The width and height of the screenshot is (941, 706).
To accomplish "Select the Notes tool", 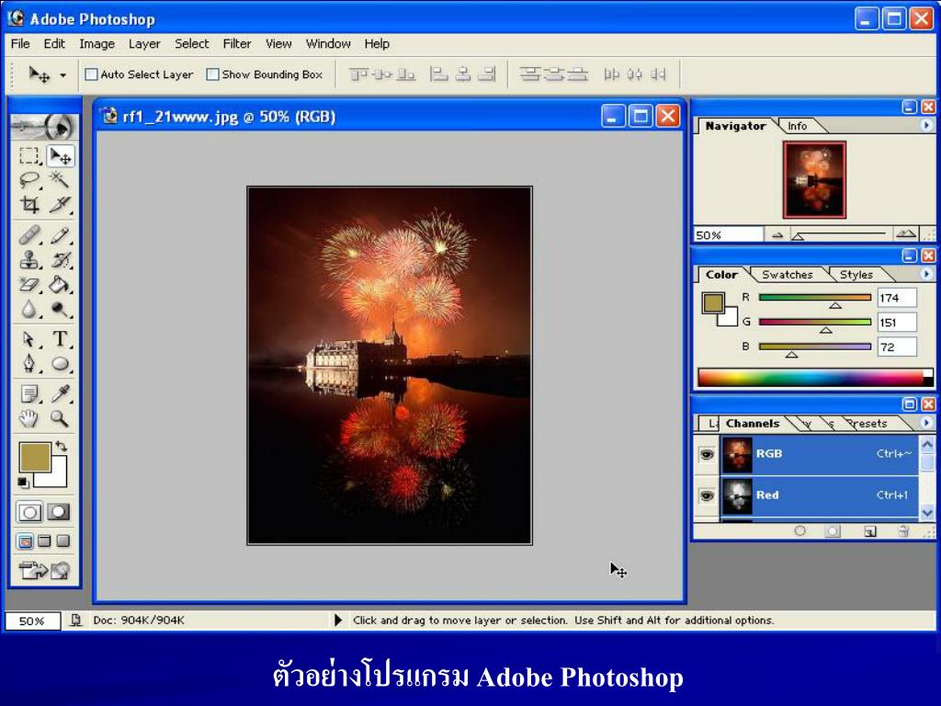I will 28,393.
